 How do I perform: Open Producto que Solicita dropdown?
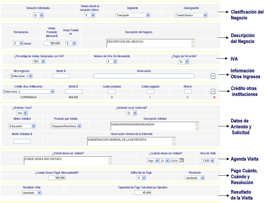pyautogui.click(x=66, y=126)
